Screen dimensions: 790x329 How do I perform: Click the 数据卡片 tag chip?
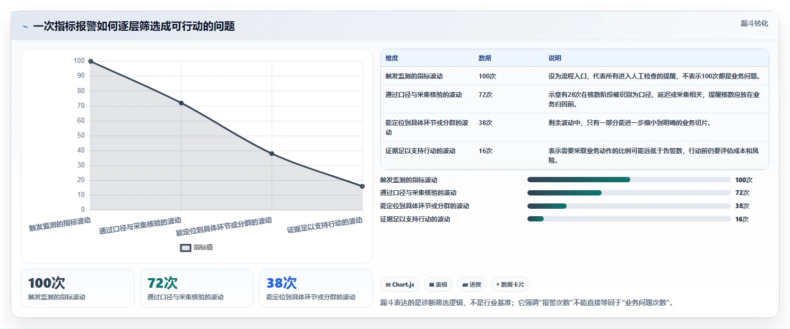pyautogui.click(x=510, y=284)
